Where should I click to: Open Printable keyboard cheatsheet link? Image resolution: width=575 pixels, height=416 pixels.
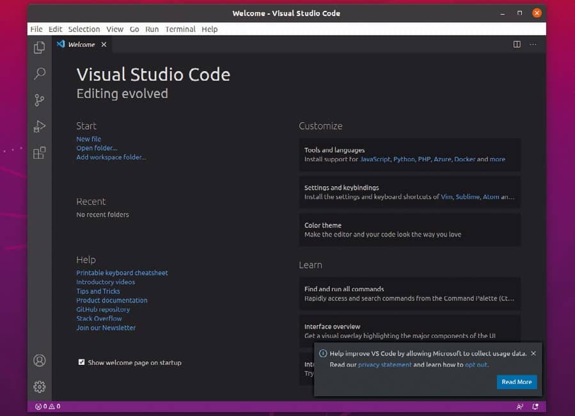coord(122,273)
